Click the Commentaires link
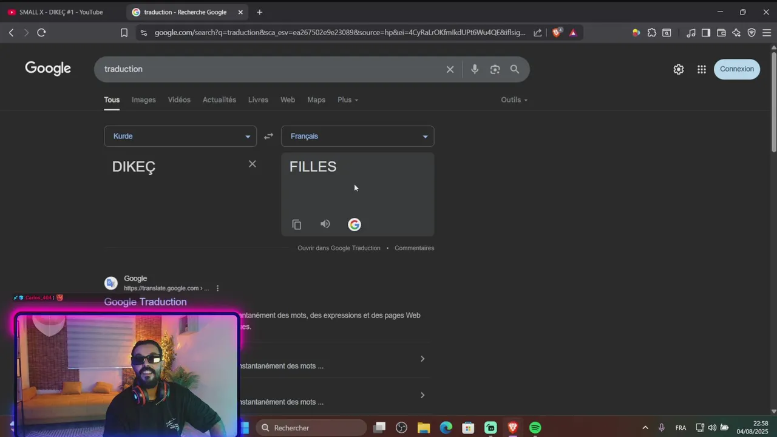 tap(414, 248)
